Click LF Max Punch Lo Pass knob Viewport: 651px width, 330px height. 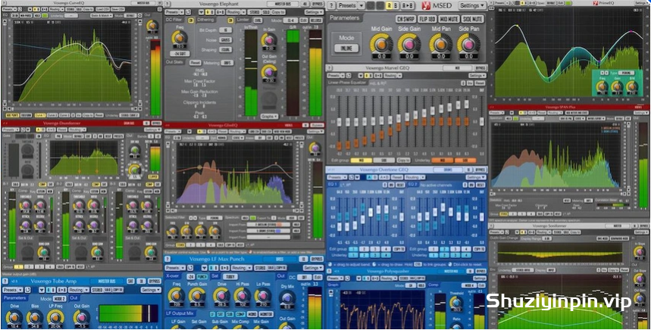pos(262,295)
